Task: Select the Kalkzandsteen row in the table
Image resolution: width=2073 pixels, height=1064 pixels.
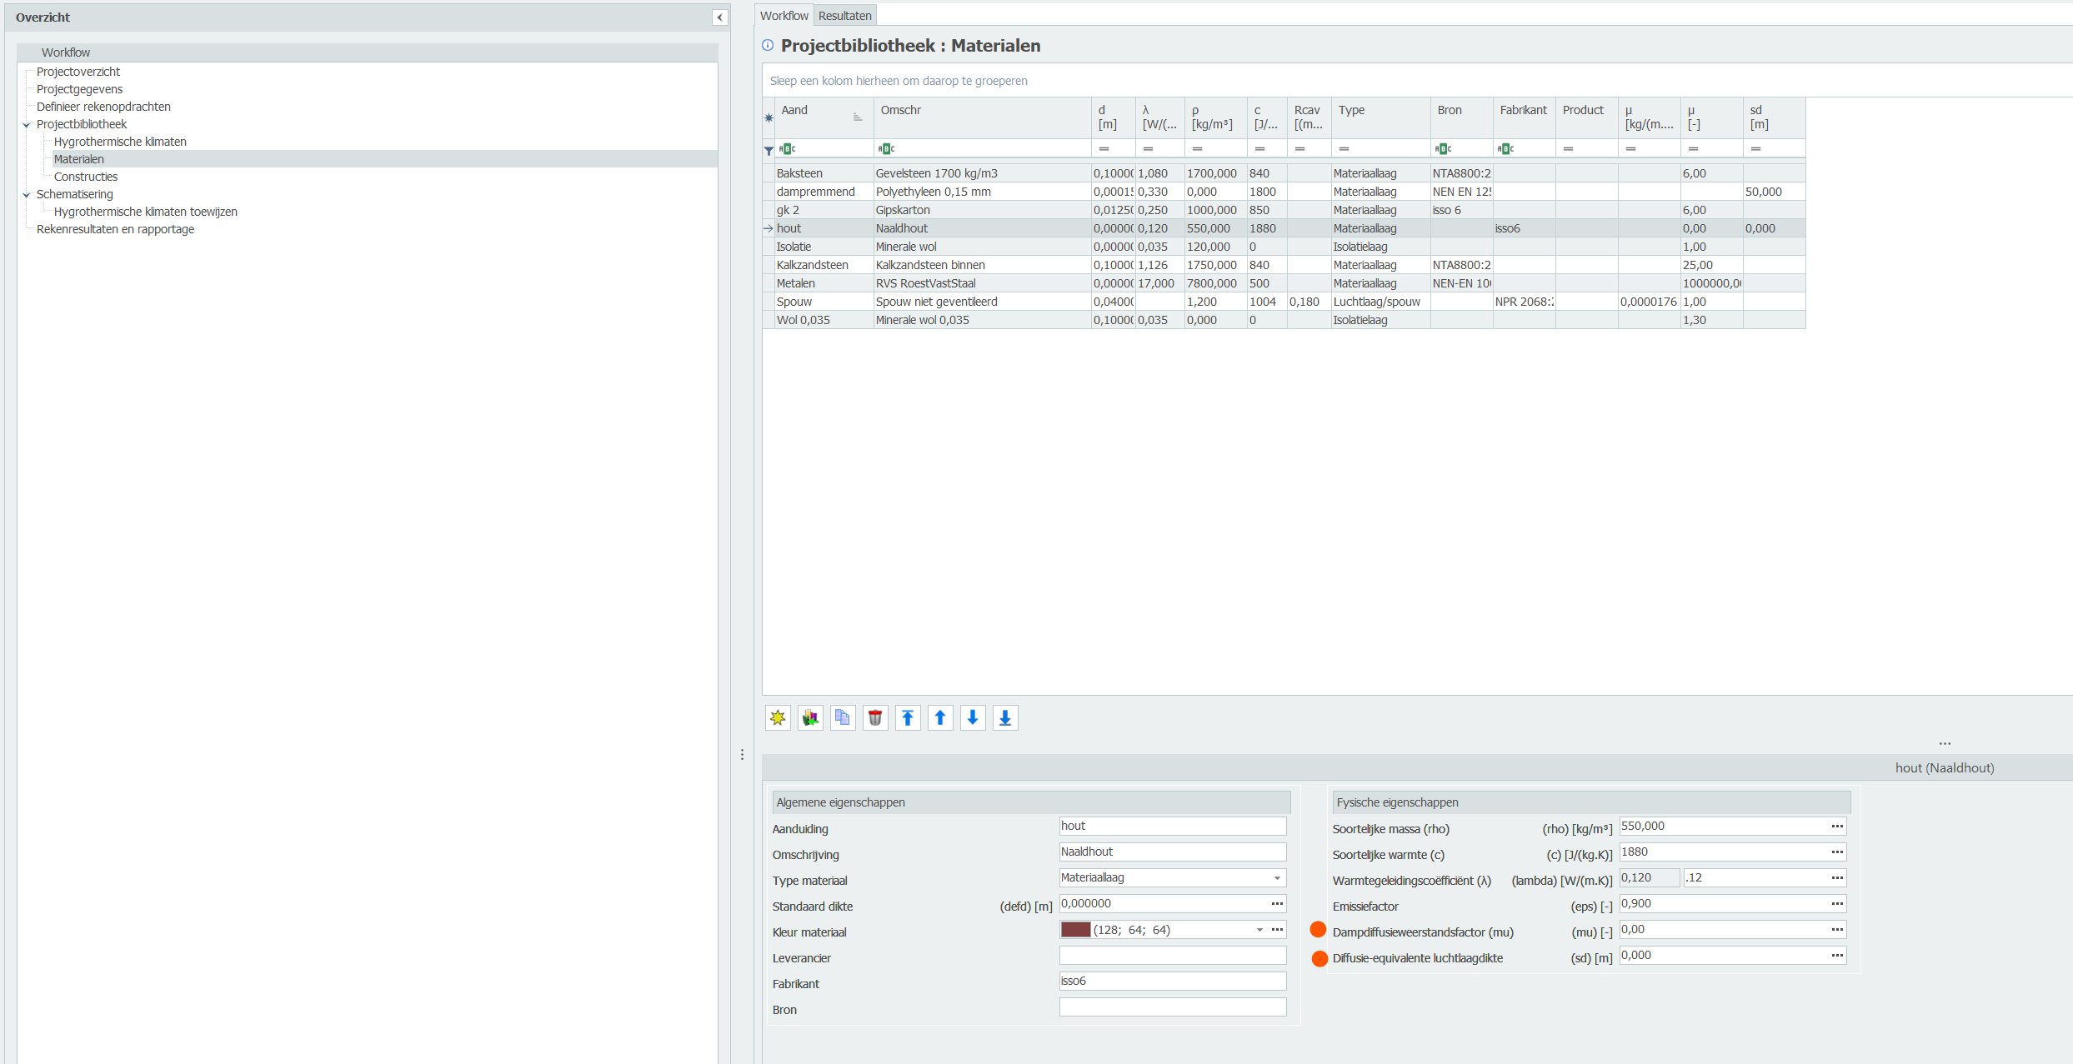Action: pos(813,265)
